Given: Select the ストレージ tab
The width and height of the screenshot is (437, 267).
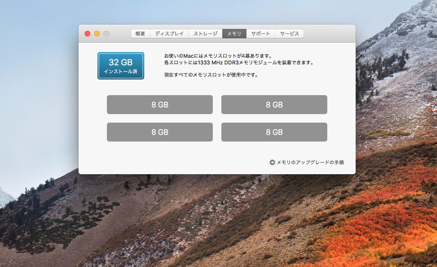Looking at the screenshot, I should tap(205, 34).
